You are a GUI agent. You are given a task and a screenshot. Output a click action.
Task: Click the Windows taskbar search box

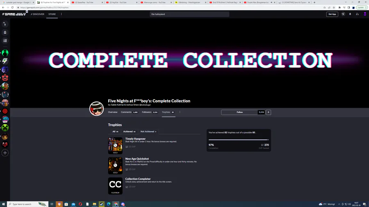[x=28, y=204]
